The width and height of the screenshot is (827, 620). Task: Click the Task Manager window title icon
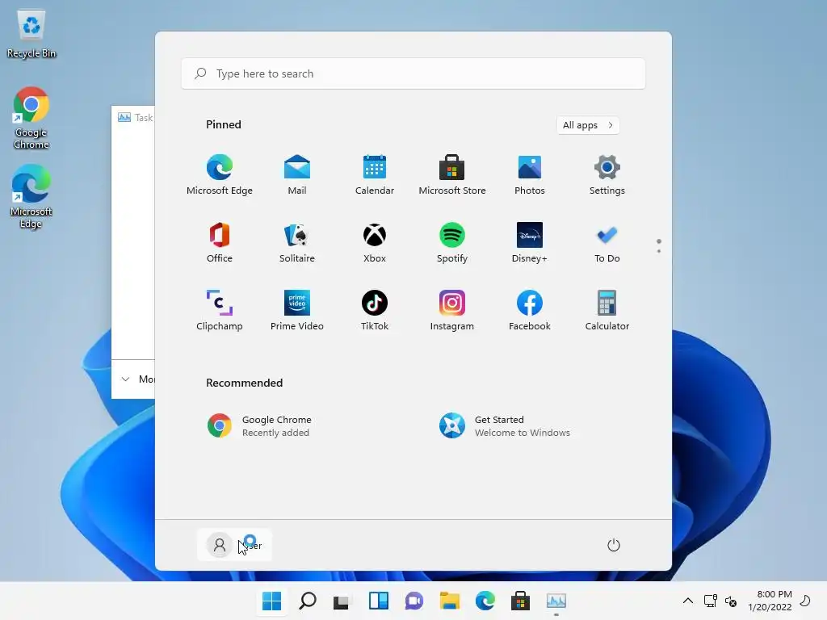click(124, 117)
